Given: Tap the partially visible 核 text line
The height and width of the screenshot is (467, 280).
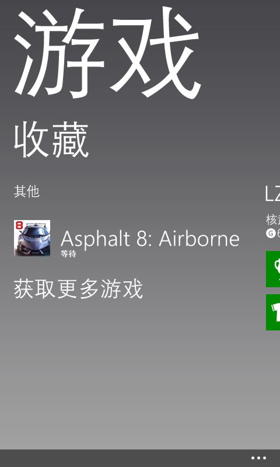Looking at the screenshot, I should (x=273, y=220).
